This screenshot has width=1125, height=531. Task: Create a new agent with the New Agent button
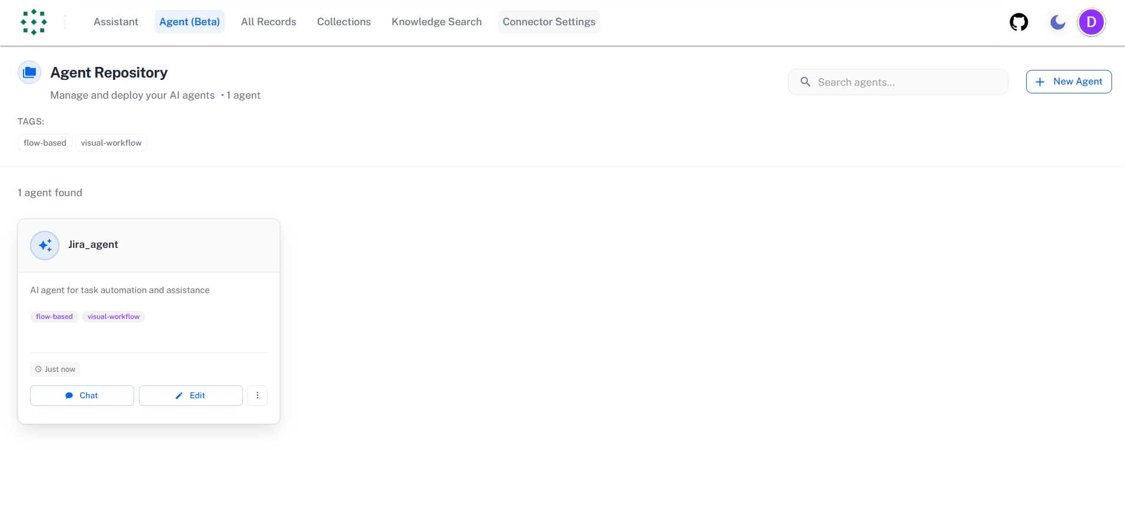pyautogui.click(x=1069, y=81)
